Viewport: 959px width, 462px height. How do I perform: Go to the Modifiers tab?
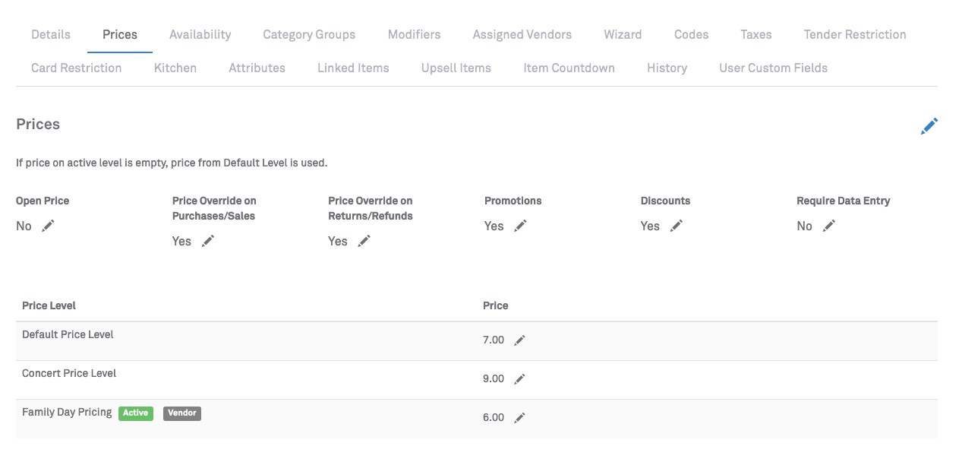coord(414,34)
